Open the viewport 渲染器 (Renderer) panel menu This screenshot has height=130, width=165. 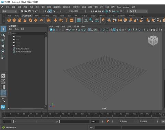76,27
